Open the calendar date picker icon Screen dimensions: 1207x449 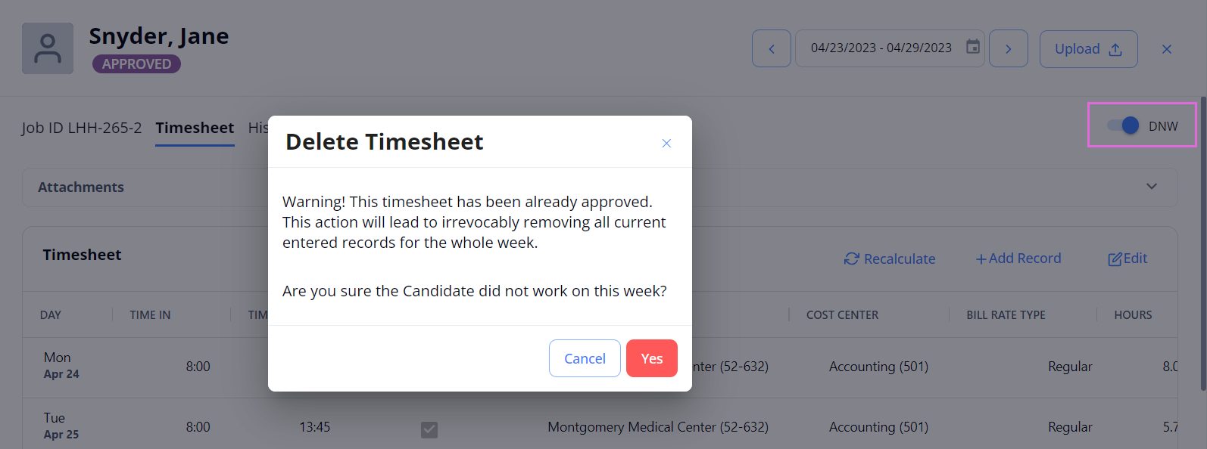click(973, 47)
